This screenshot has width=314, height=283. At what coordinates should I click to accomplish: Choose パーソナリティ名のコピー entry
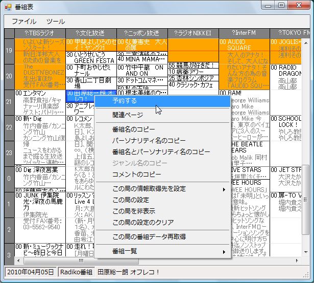(x=162, y=141)
